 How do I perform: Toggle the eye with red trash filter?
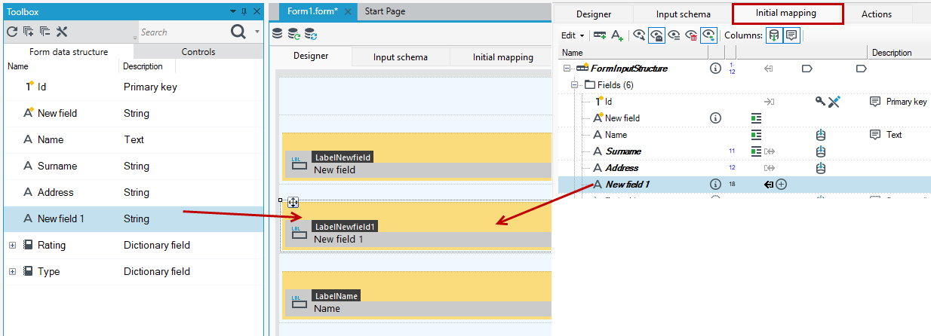coord(691,35)
